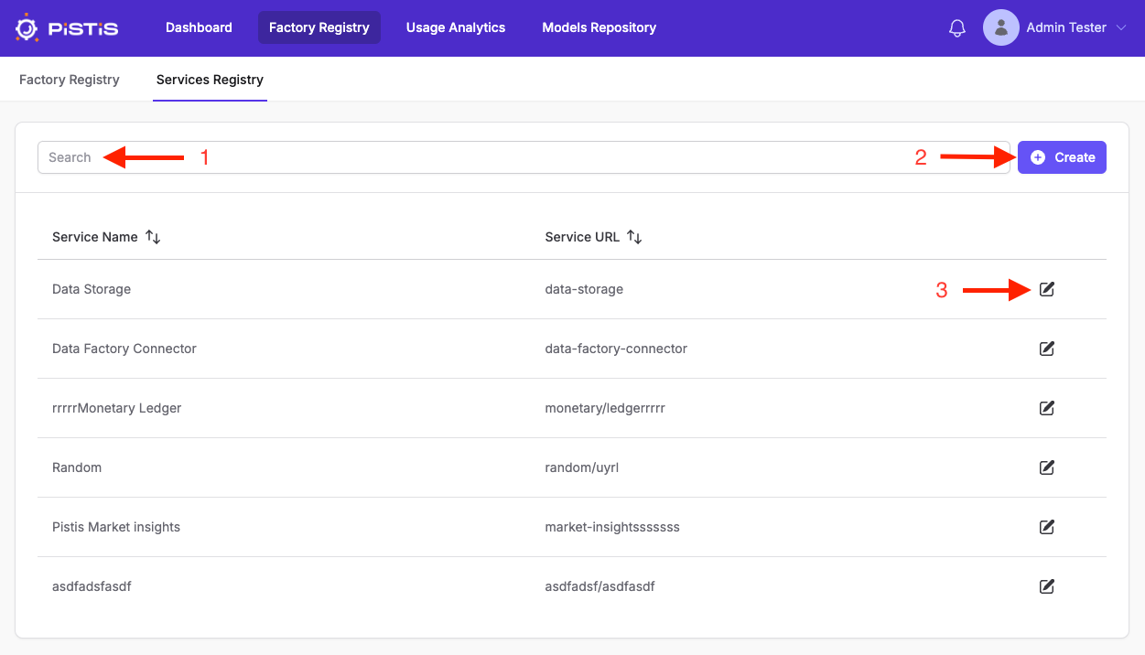1145x655 pixels.
Task: Open the notifications bell
Action: 957,28
